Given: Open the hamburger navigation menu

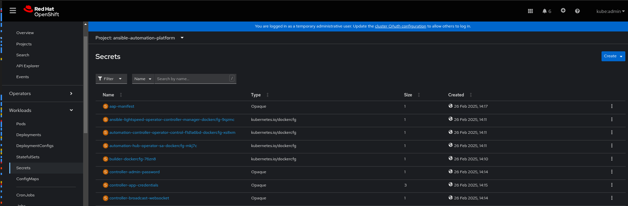Looking at the screenshot, I should [x=13, y=11].
